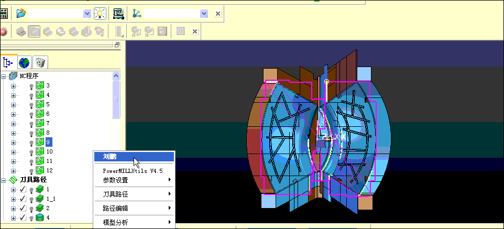This screenshot has width=504, height=229.
Task: Open the workplane combo box dropdown arrow
Action: click(x=204, y=14)
